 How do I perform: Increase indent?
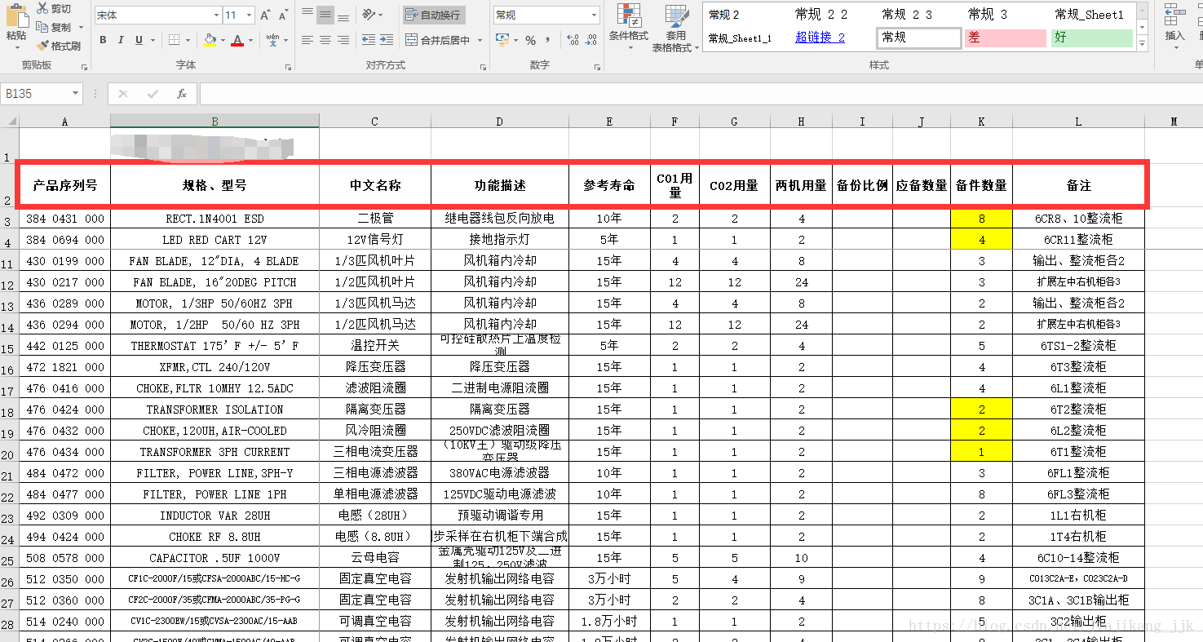[x=387, y=39]
